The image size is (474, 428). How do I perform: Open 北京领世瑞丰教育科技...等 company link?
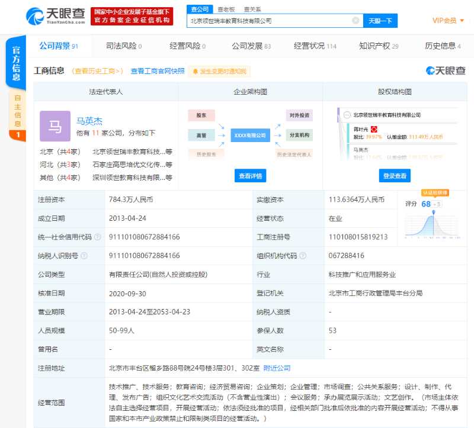click(x=132, y=152)
